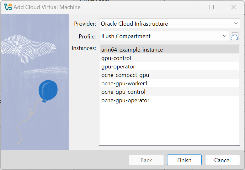Click the Finish button
Image resolution: width=245 pixels, height=170 pixels.
(x=184, y=160)
